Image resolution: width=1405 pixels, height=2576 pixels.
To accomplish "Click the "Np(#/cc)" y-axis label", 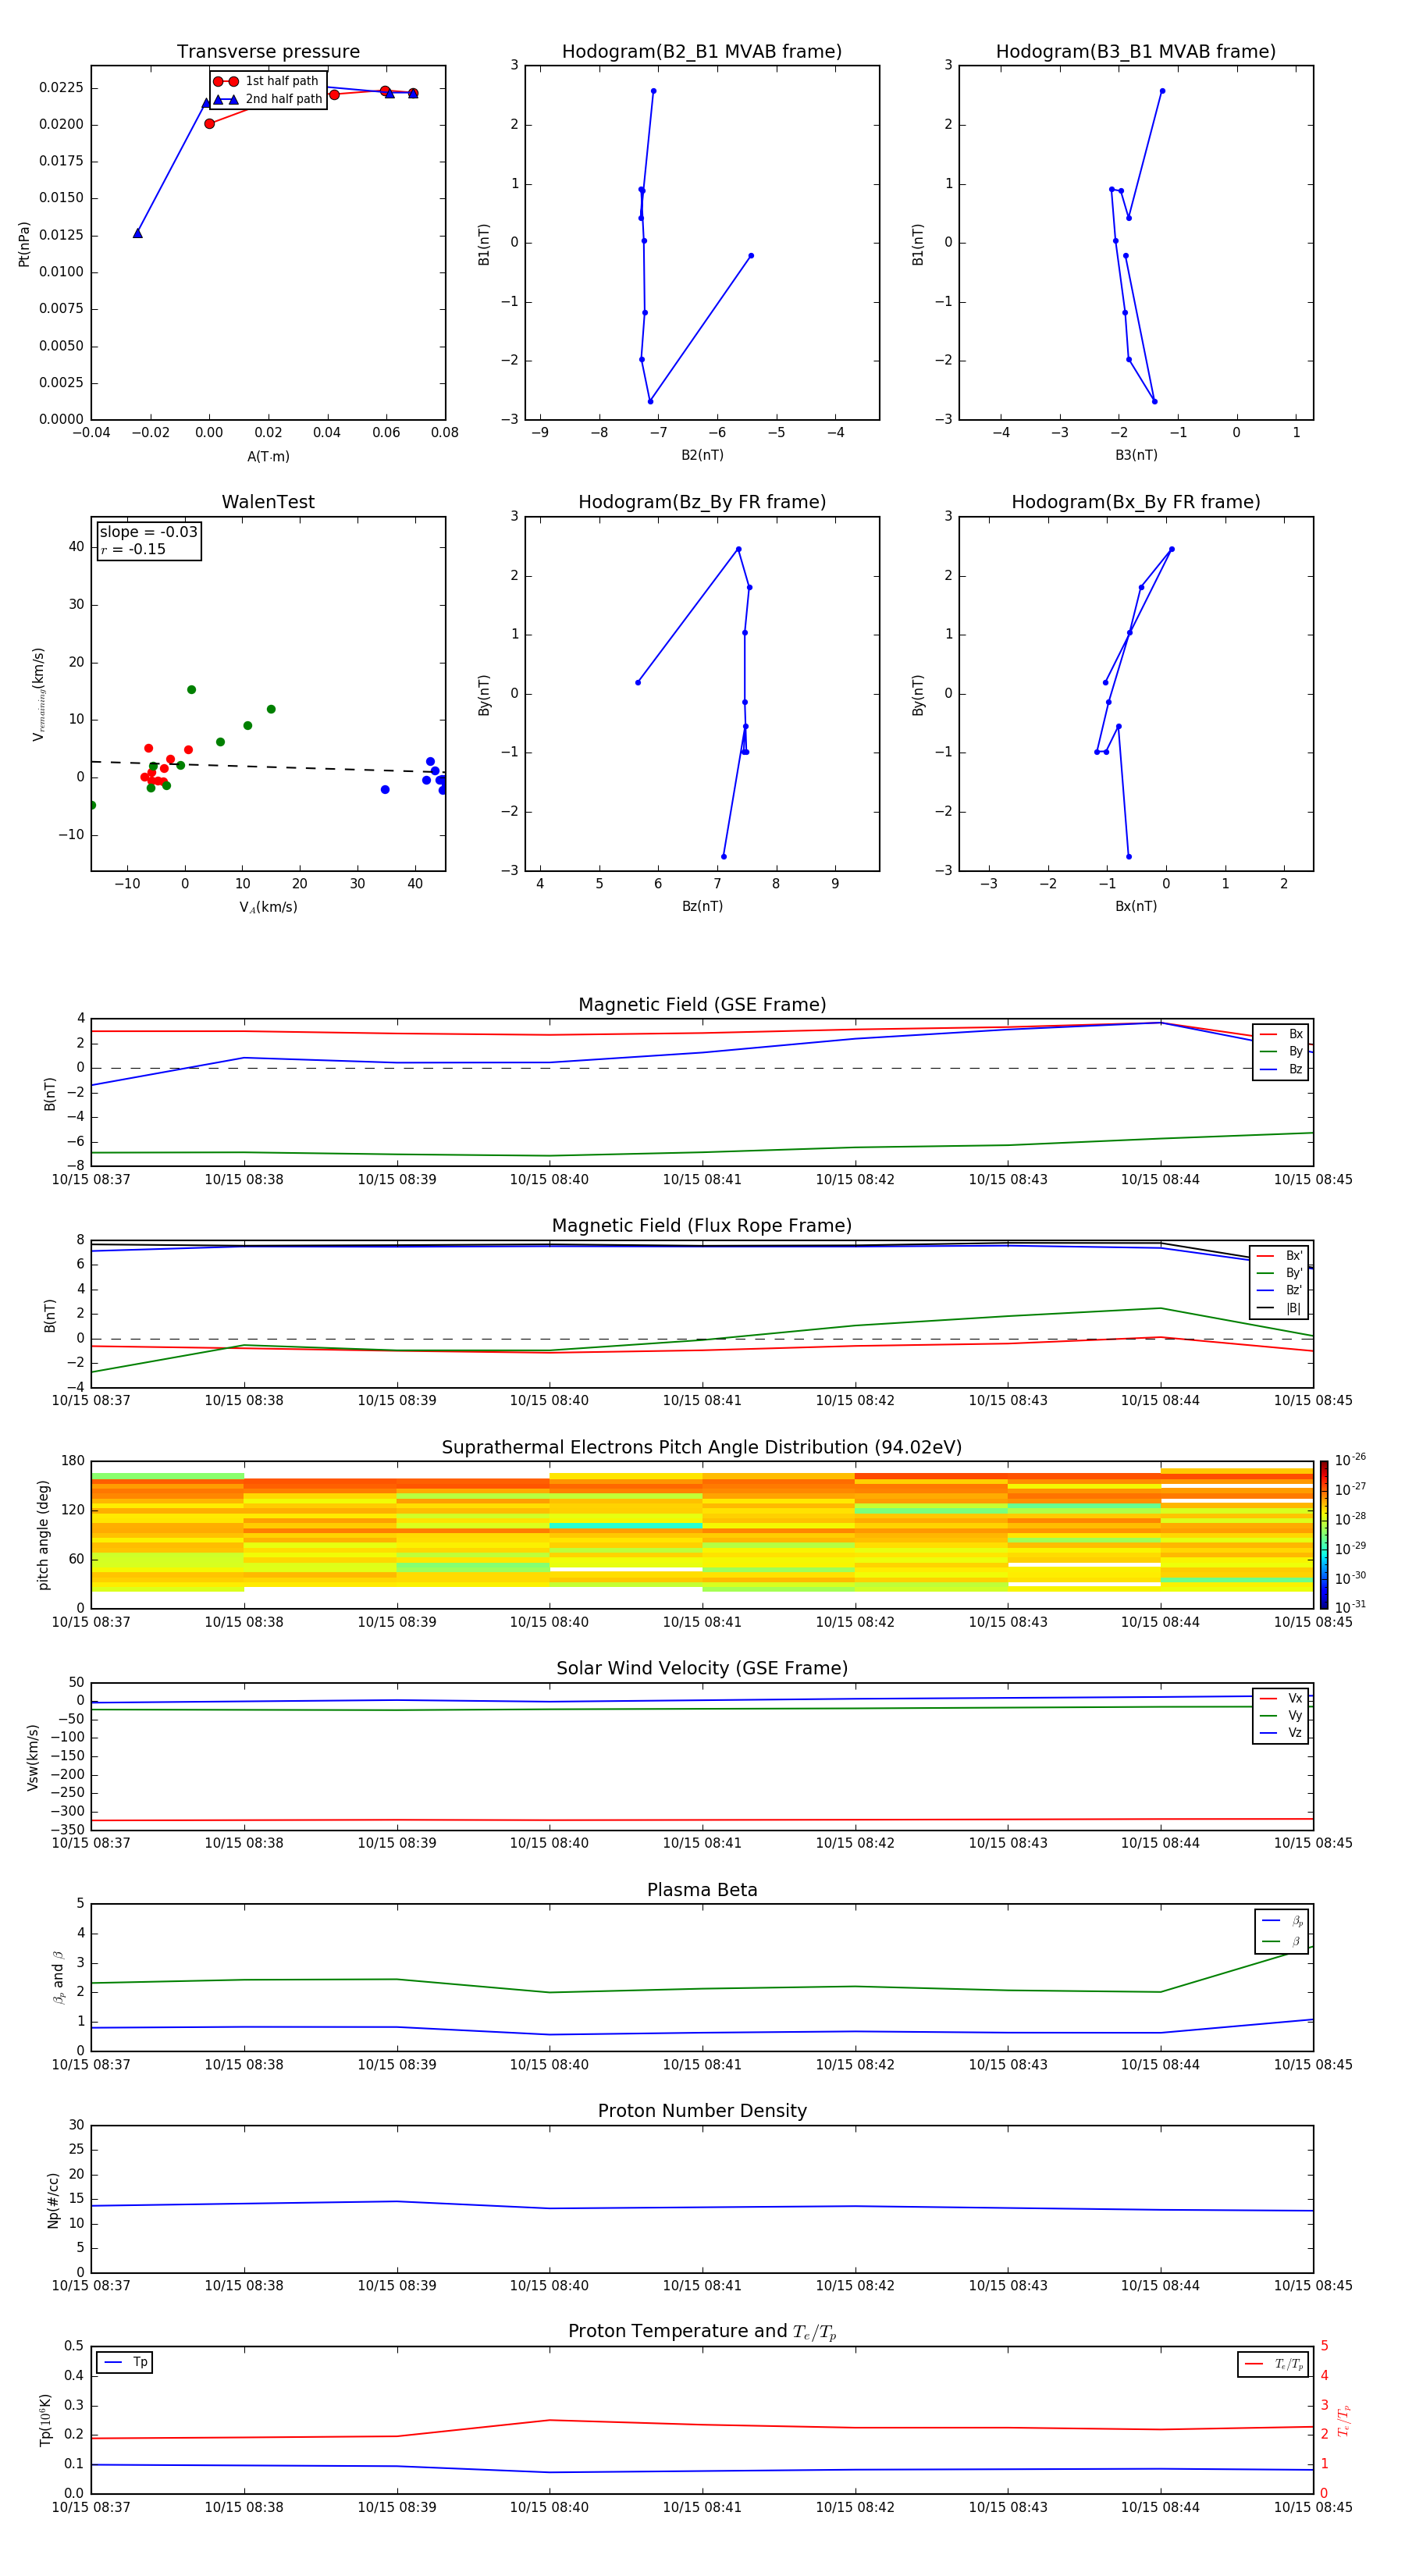I will [x=53, y=2200].
